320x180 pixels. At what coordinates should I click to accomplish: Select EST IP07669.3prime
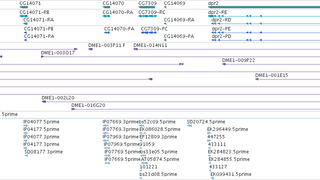click(x=121, y=122)
